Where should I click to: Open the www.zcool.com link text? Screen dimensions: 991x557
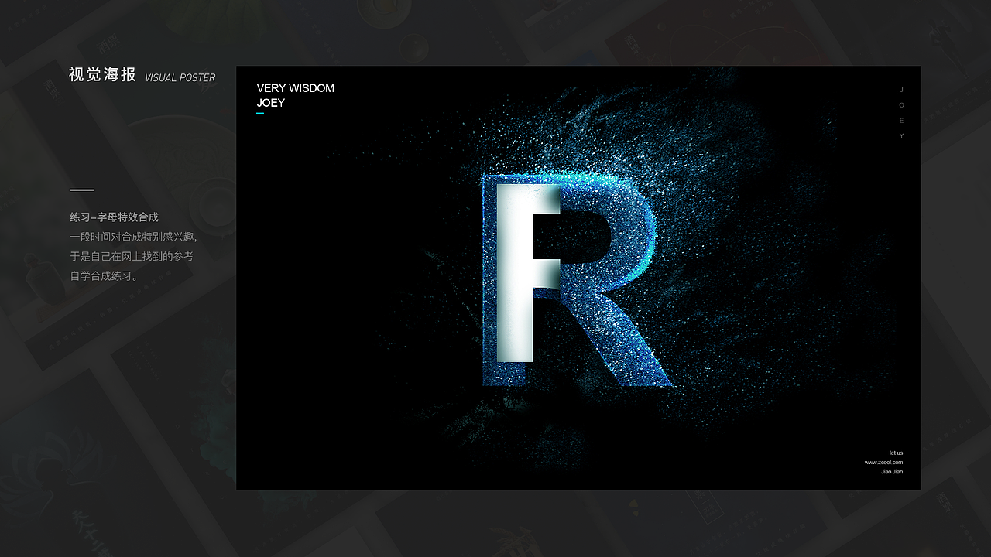pyautogui.click(x=883, y=463)
